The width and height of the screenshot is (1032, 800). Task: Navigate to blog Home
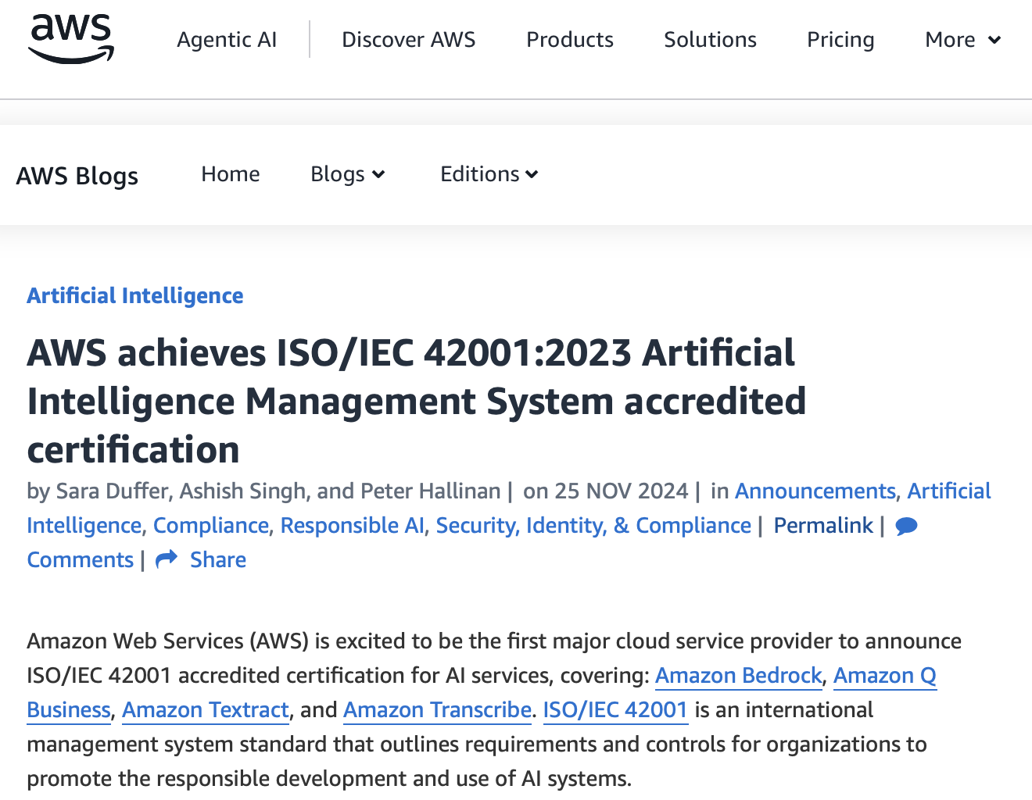(x=230, y=174)
